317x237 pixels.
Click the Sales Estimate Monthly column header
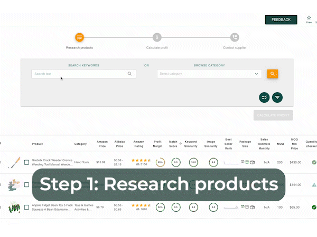(264, 144)
